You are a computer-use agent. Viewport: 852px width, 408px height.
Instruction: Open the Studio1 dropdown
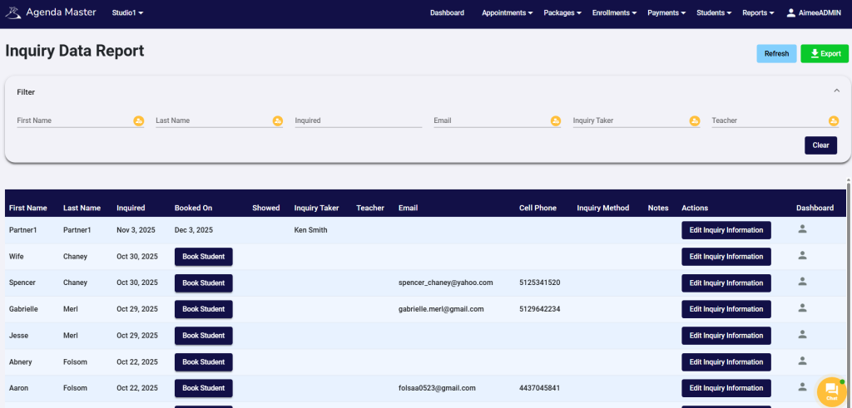tap(127, 13)
